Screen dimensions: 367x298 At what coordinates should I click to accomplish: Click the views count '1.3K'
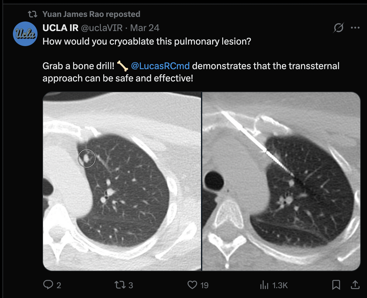[x=280, y=285]
